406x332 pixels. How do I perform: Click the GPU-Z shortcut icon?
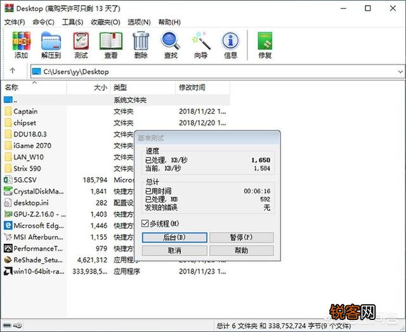pyautogui.click(x=8, y=214)
